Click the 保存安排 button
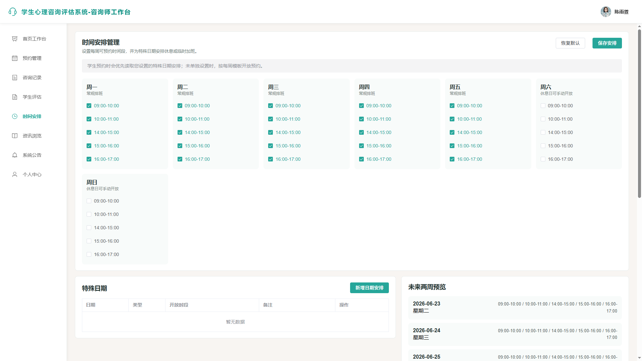Viewport: 642px width, 361px height. click(607, 43)
